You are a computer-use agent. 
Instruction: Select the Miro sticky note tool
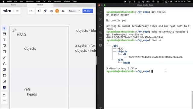pyautogui.click(x=4, y=46)
